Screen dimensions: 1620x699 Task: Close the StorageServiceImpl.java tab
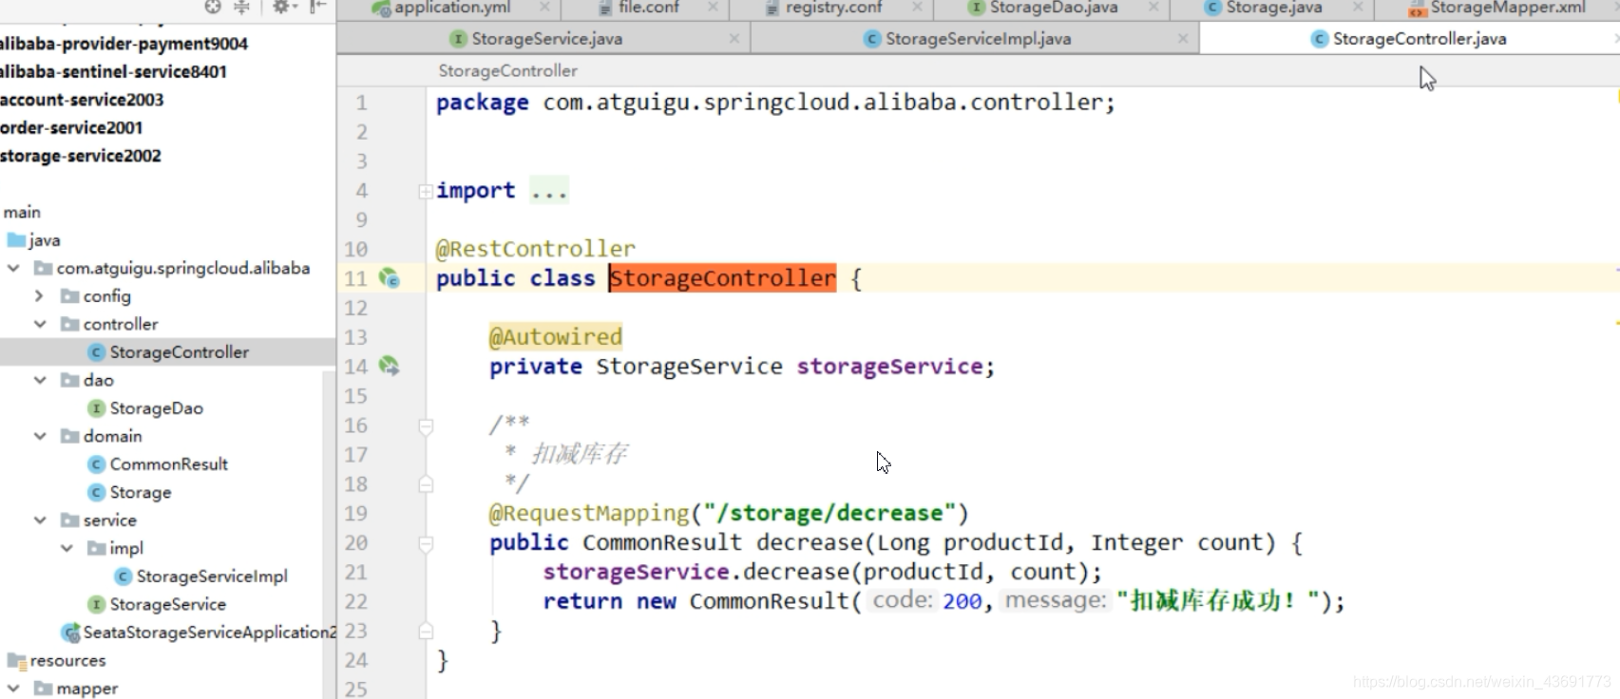click(x=1183, y=39)
